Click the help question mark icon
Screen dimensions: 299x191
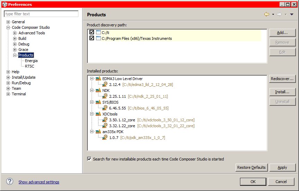(9, 181)
